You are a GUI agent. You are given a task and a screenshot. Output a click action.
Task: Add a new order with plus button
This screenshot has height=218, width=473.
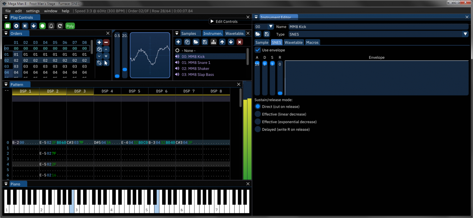[x=99, y=42]
